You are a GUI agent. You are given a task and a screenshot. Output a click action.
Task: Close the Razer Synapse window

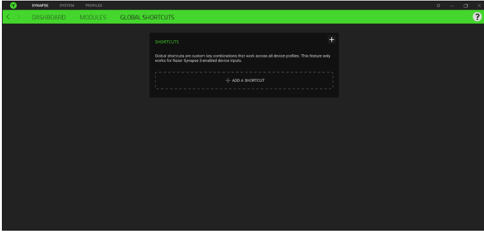pyautogui.click(x=479, y=6)
